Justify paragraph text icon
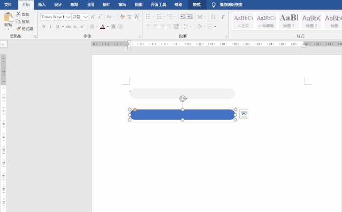This screenshot has height=212, width=342. 169,27
